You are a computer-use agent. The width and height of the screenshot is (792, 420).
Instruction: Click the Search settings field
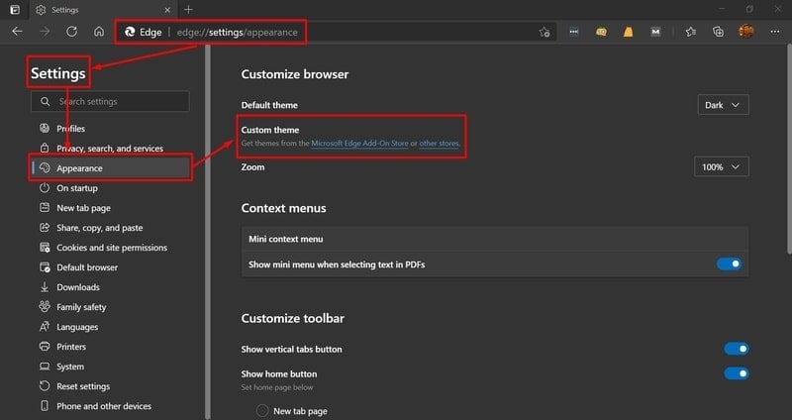pos(110,102)
